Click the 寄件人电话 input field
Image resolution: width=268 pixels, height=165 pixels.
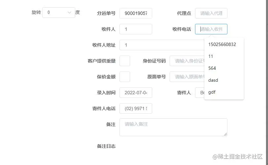click(136, 108)
